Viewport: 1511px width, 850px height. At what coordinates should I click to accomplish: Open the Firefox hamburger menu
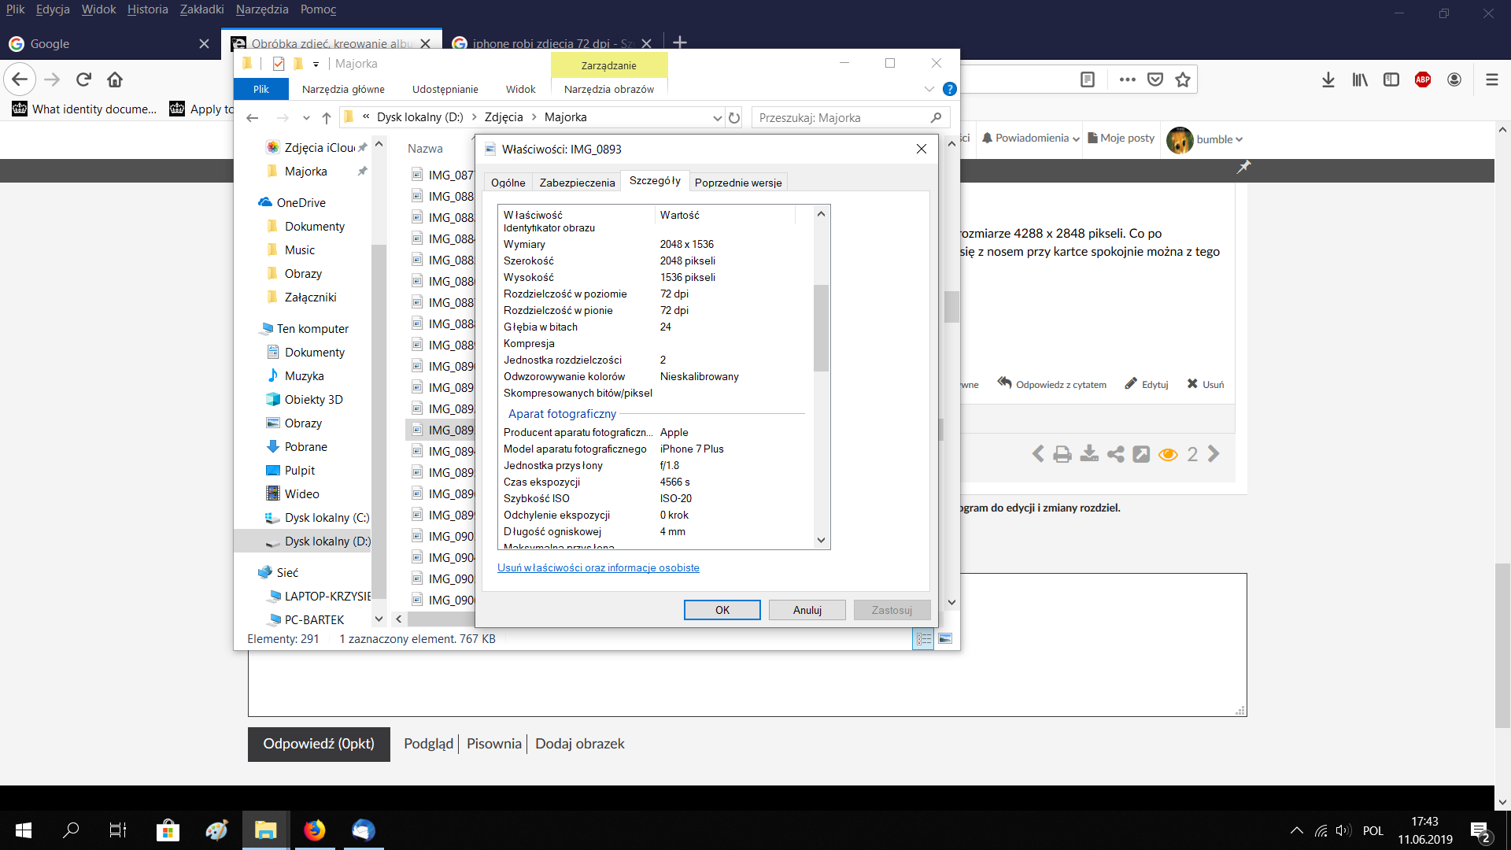click(x=1492, y=79)
